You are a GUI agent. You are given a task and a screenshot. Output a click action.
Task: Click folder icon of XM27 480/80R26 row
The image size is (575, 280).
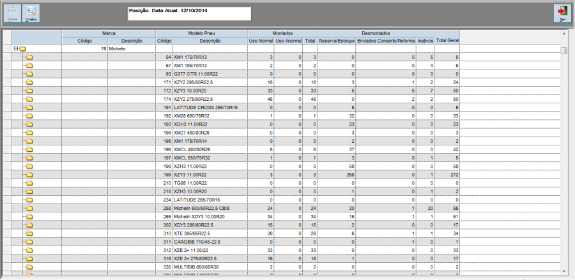(x=29, y=133)
